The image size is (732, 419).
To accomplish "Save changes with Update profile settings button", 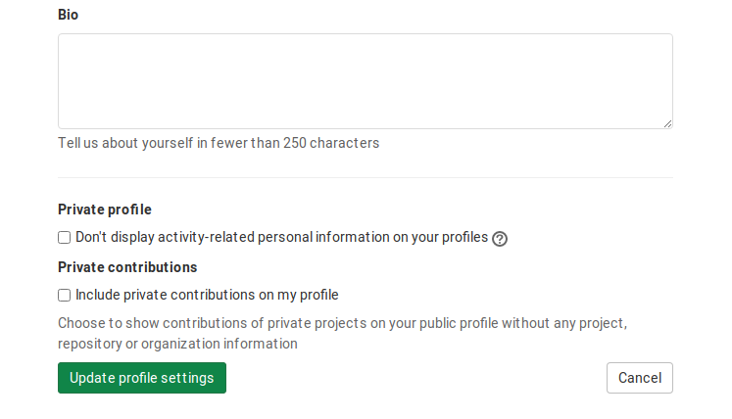I will click(142, 378).
